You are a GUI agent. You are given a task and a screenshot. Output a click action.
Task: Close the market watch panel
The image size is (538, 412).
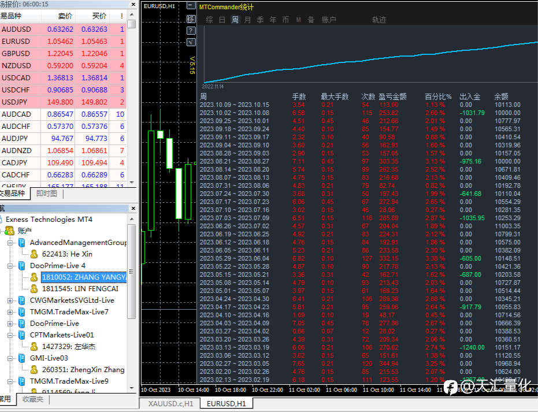(x=133, y=4)
